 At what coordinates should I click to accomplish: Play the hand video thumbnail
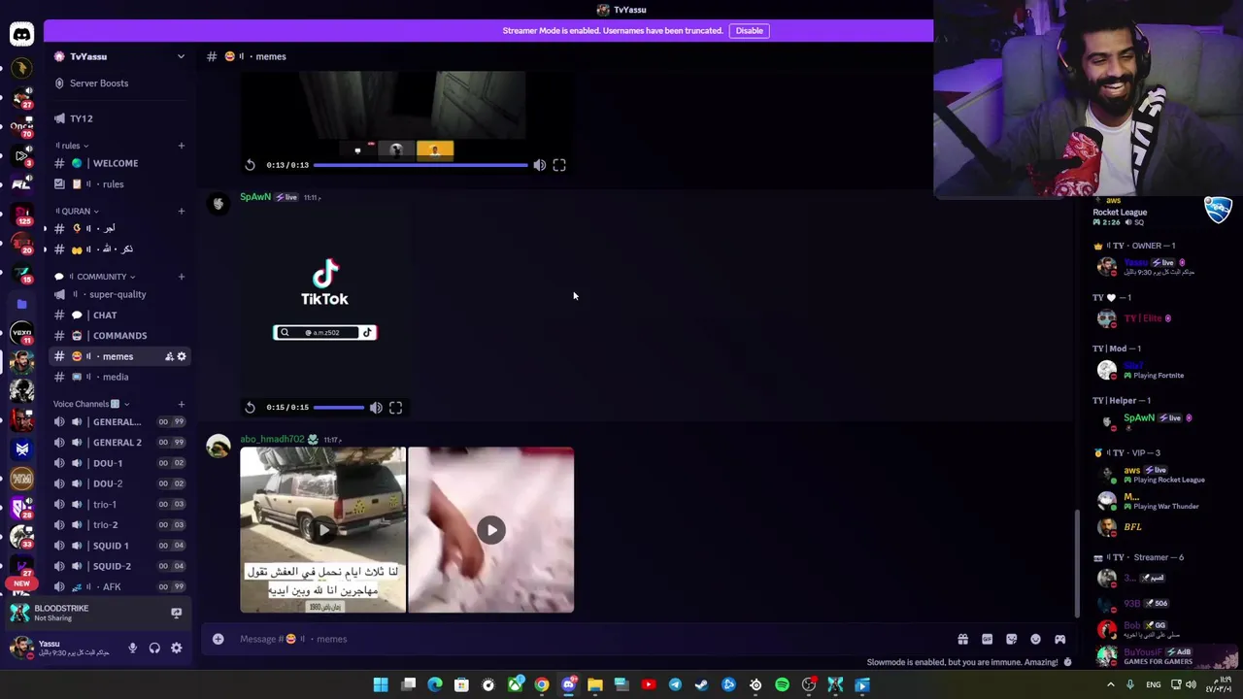point(491,530)
